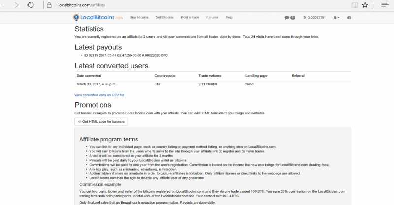The image size is (394, 205).
Task: Click the dashboard icon in navbar
Action: click(x=349, y=18)
